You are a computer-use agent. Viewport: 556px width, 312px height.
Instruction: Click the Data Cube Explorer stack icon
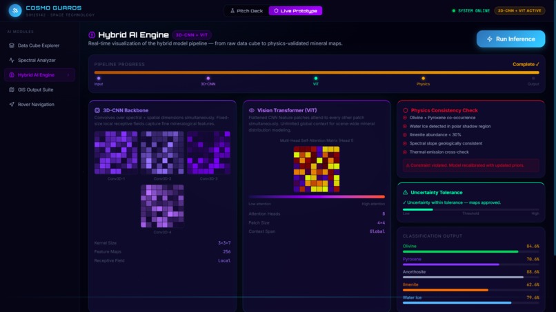coord(12,45)
